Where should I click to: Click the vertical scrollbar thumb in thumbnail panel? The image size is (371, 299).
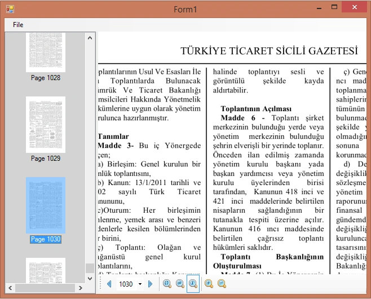90,268
